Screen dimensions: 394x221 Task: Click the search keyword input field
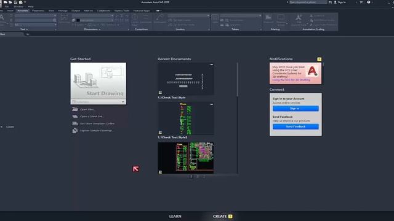click(x=308, y=2)
